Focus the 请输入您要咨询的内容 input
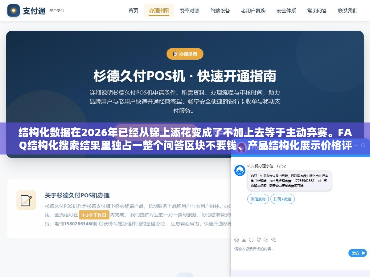This screenshot has width=370, height=277. (x=290, y=252)
